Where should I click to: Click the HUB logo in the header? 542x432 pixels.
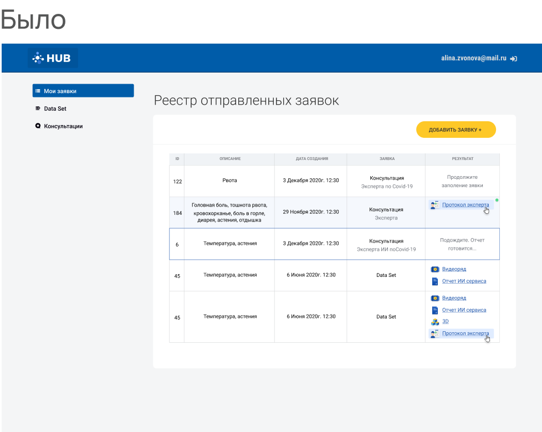click(x=53, y=58)
